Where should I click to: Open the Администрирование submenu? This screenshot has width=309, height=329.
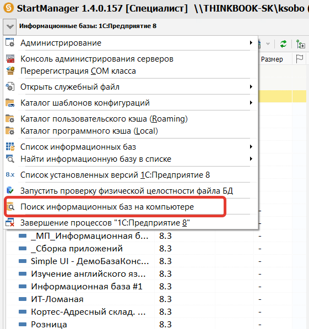(130, 43)
